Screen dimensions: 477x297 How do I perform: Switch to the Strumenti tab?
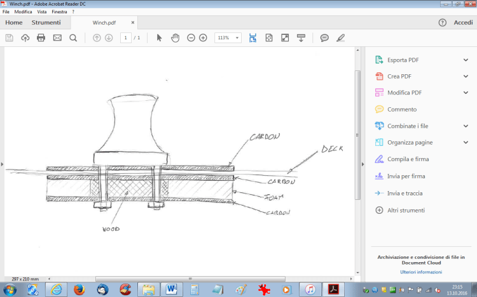pyautogui.click(x=46, y=23)
